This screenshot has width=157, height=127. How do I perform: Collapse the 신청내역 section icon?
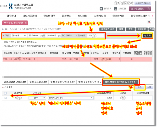[x=3, y=87]
